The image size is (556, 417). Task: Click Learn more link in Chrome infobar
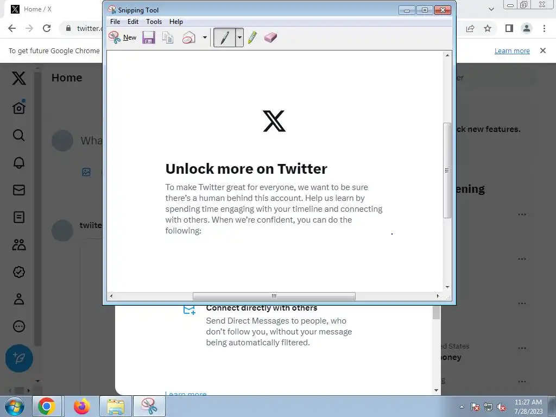coord(512,50)
